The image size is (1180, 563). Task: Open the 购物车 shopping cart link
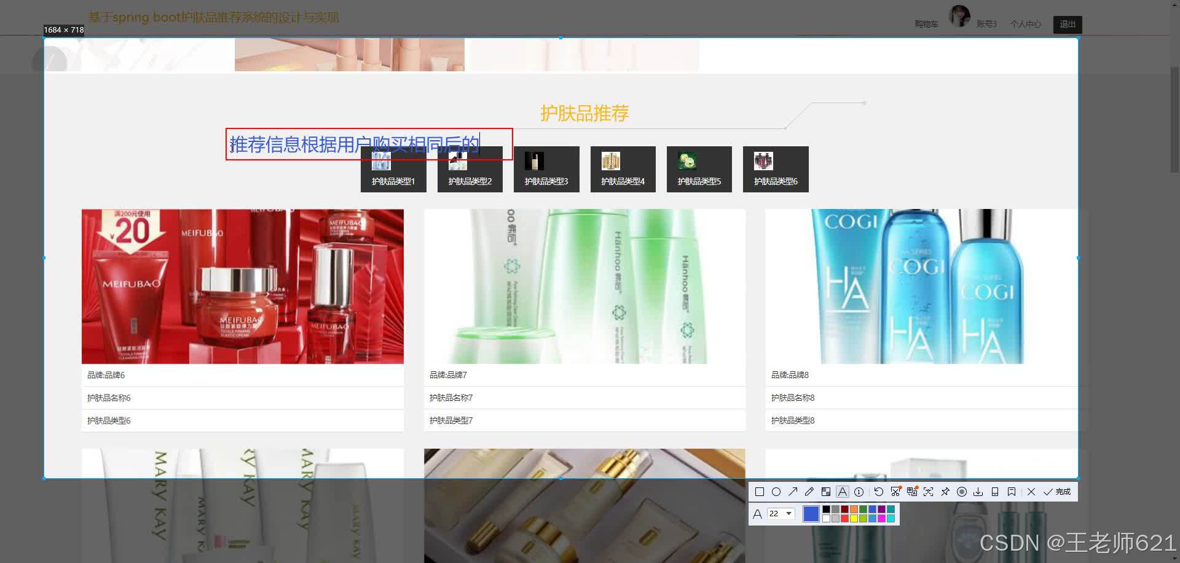(926, 24)
